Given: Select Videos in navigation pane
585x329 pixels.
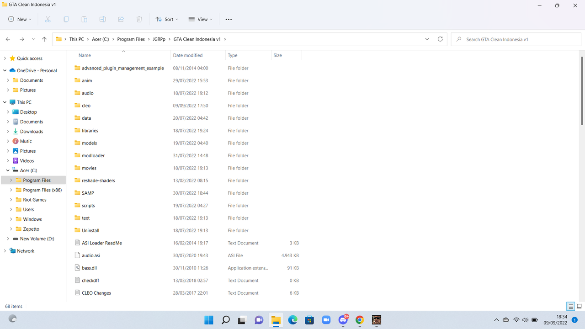Looking at the screenshot, I should click(27, 161).
